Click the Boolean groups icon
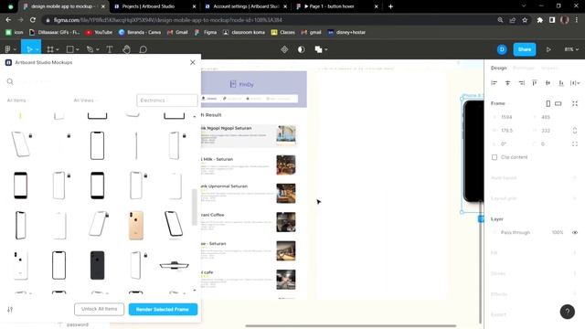 tap(318, 49)
